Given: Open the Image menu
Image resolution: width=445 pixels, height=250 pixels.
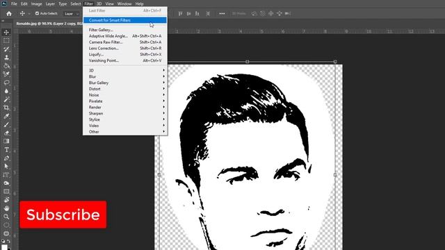Looking at the screenshot, I should click(36, 3).
